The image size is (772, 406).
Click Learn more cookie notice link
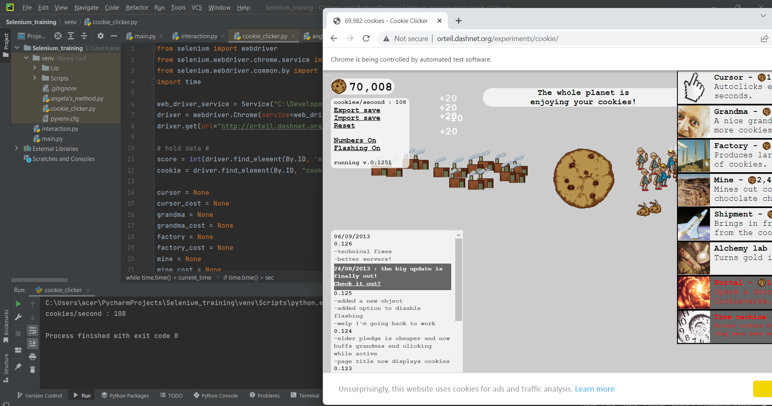(x=594, y=389)
